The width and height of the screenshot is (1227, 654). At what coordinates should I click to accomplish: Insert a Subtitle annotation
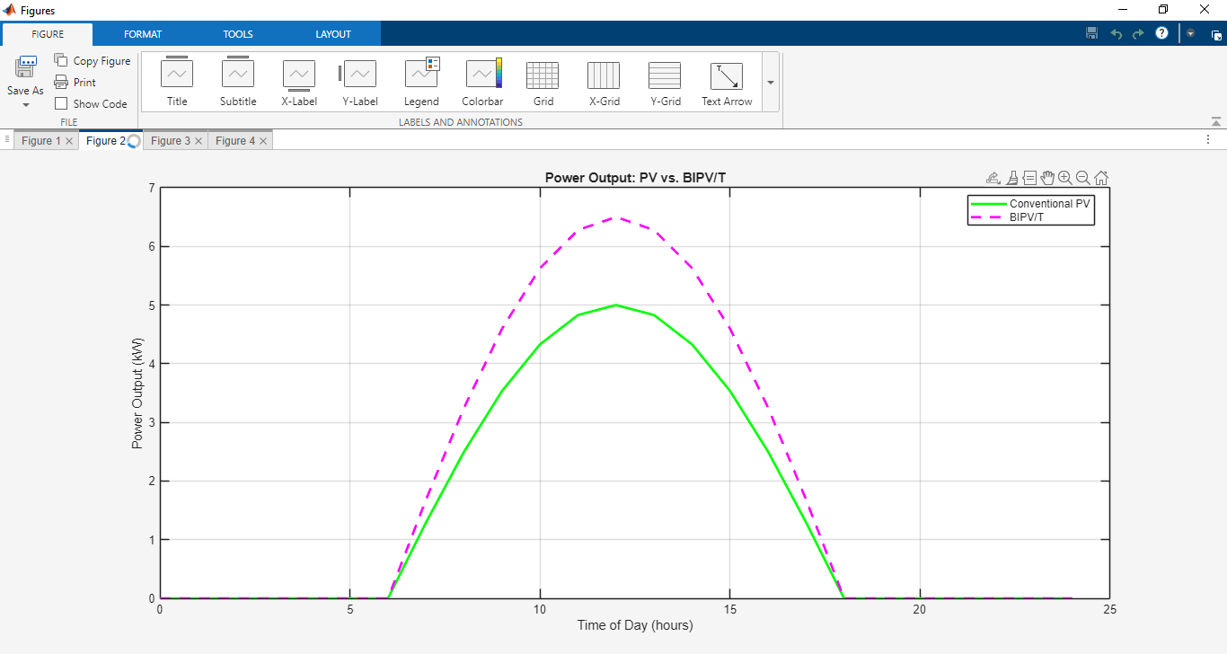238,82
